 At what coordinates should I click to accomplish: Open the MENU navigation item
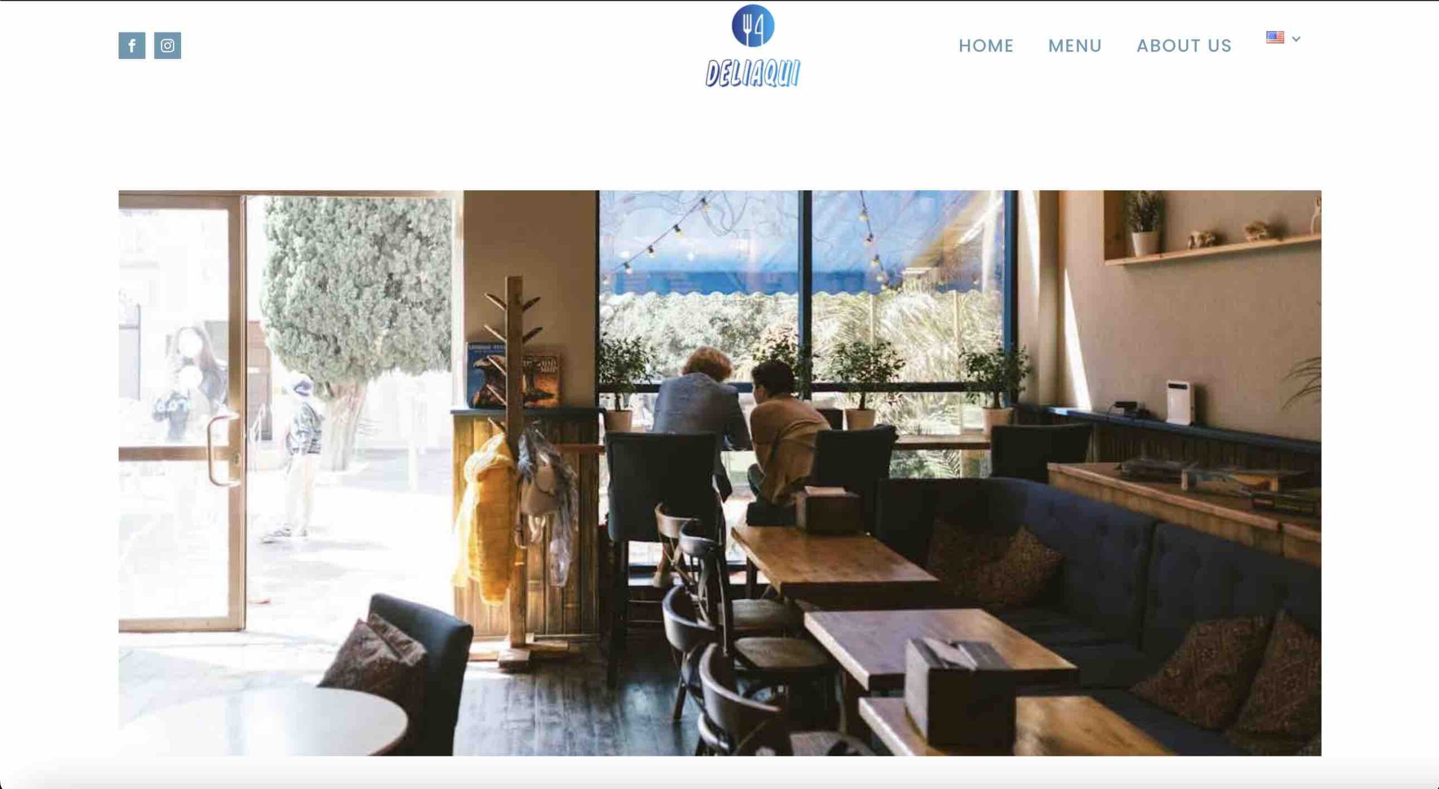point(1075,45)
